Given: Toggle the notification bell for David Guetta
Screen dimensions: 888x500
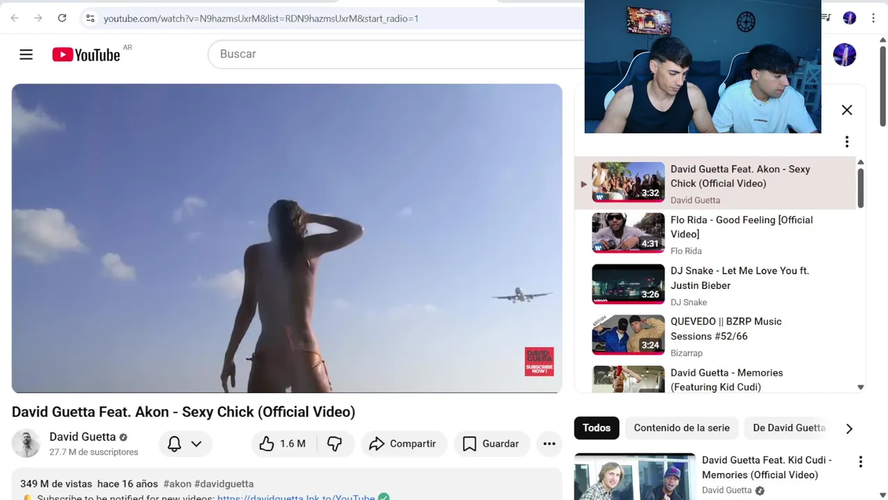Looking at the screenshot, I should click(x=174, y=444).
